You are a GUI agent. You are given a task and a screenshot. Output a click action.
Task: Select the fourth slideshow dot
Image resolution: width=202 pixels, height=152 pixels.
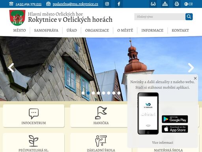[99, 93]
